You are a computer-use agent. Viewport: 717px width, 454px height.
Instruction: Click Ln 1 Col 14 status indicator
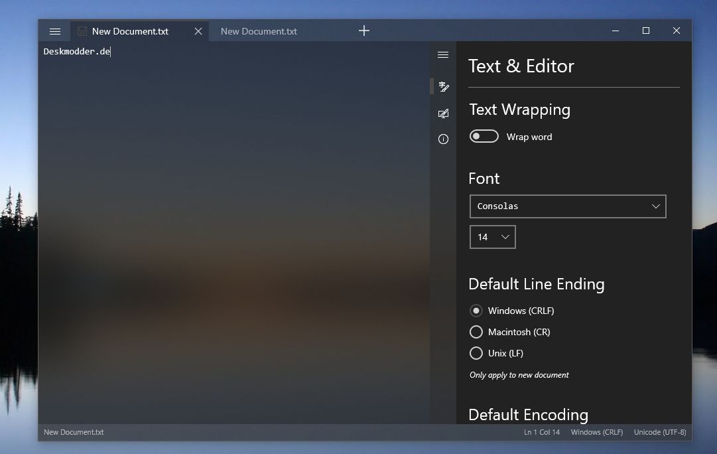pyautogui.click(x=542, y=432)
